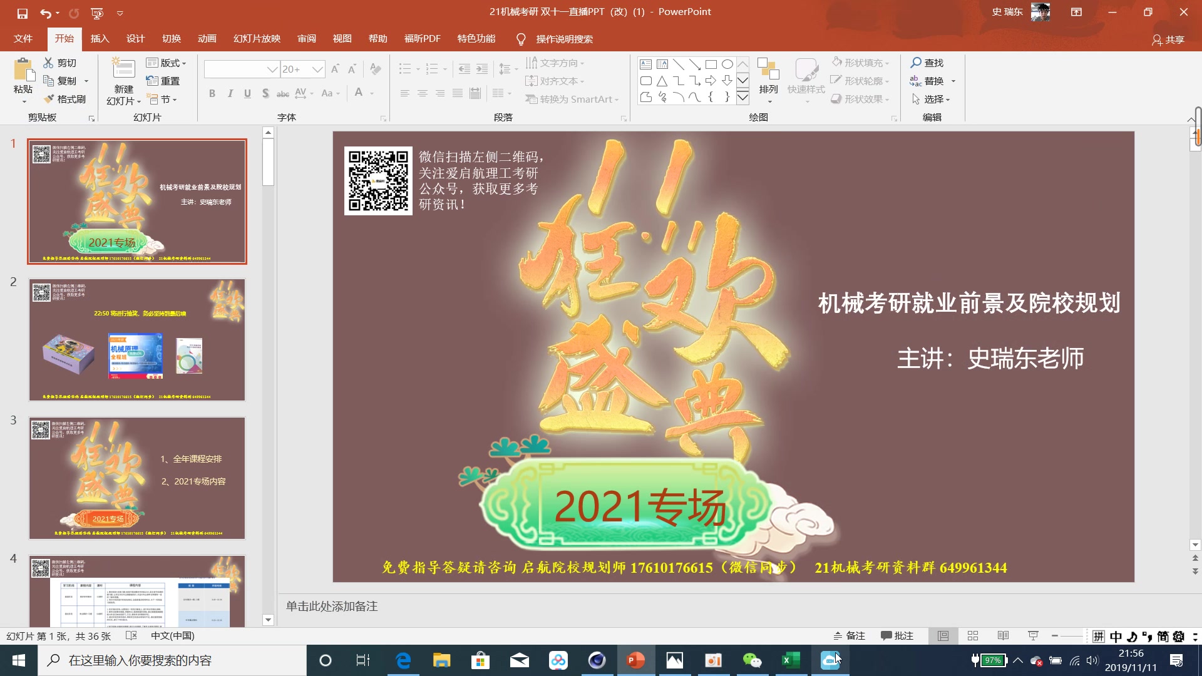Screen dimensions: 1202x676
Task: Select the Italic formatting icon
Action: 230,94
